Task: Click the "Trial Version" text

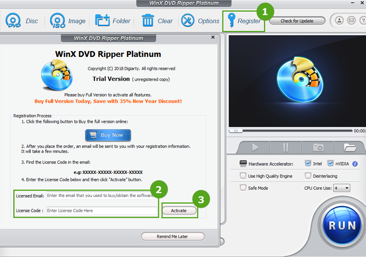Action: click(x=111, y=79)
